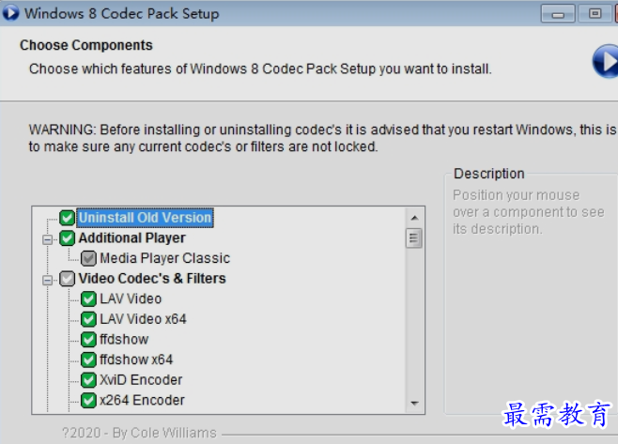Select the Additional Player label
Screen dimensions: 618x444
(131, 237)
